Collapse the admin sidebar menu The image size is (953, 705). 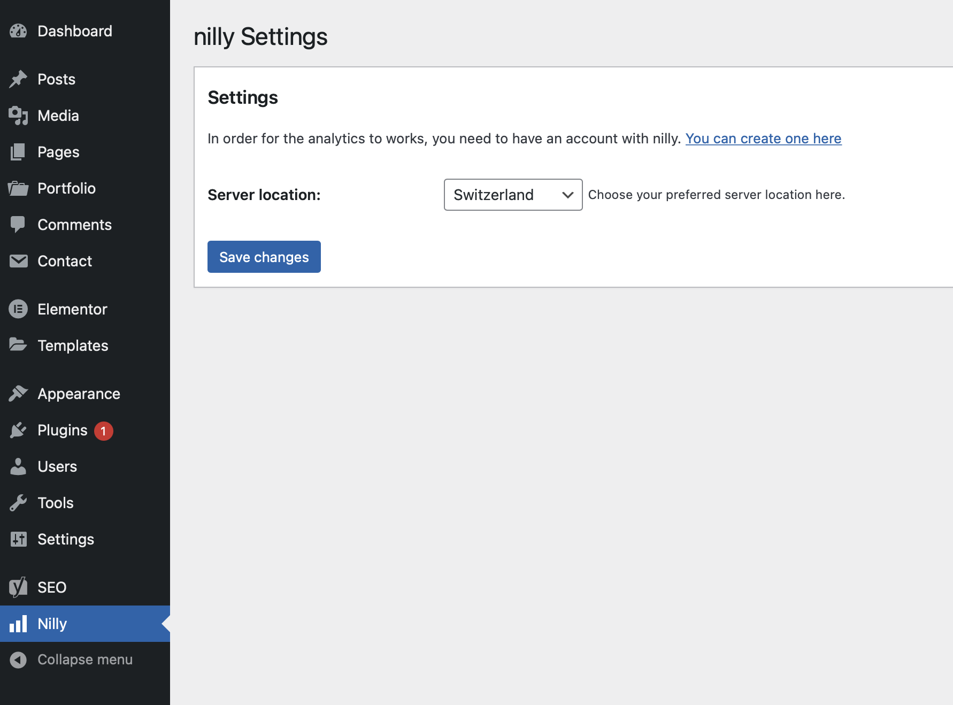pos(85,660)
